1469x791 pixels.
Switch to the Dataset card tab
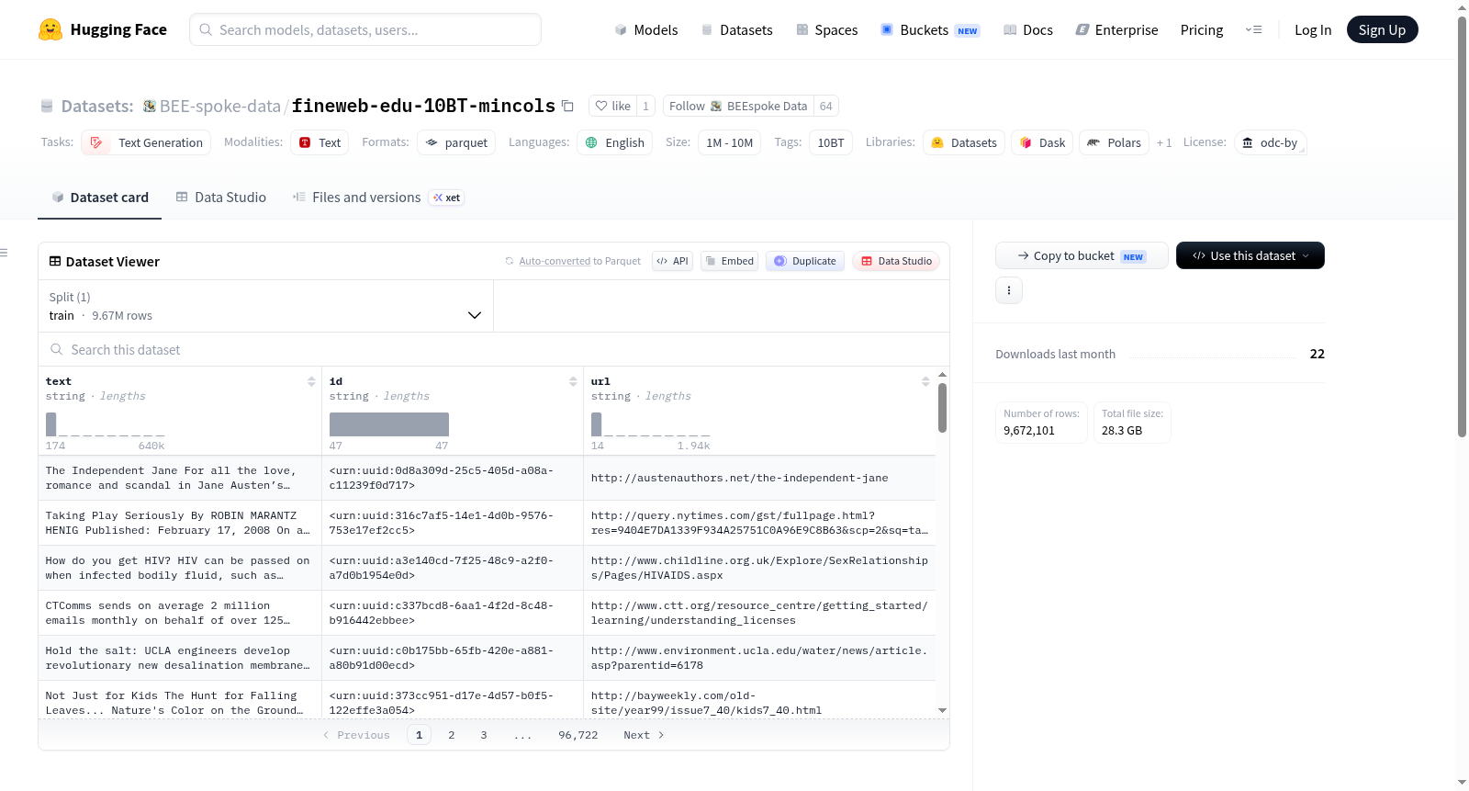pyautogui.click(x=100, y=198)
